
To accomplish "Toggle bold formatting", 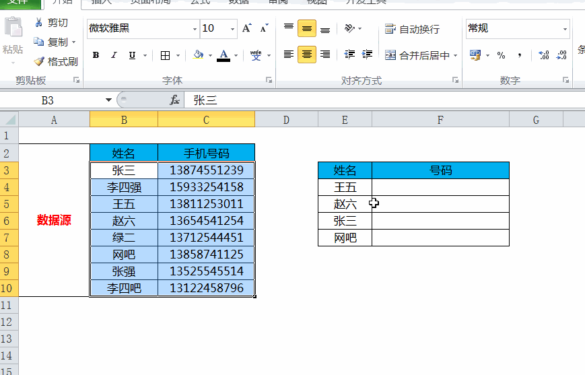I will pyautogui.click(x=96, y=55).
